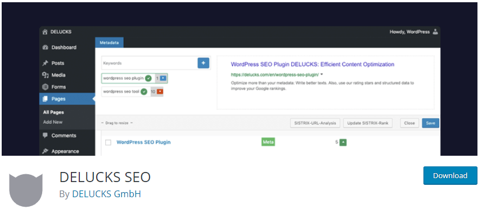
Task: Open the Dashboard gauge icon
Action: (46, 48)
